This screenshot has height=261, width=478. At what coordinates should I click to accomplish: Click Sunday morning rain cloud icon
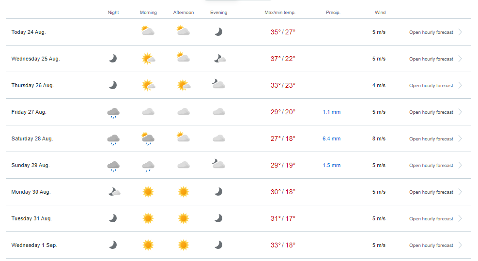tap(148, 166)
